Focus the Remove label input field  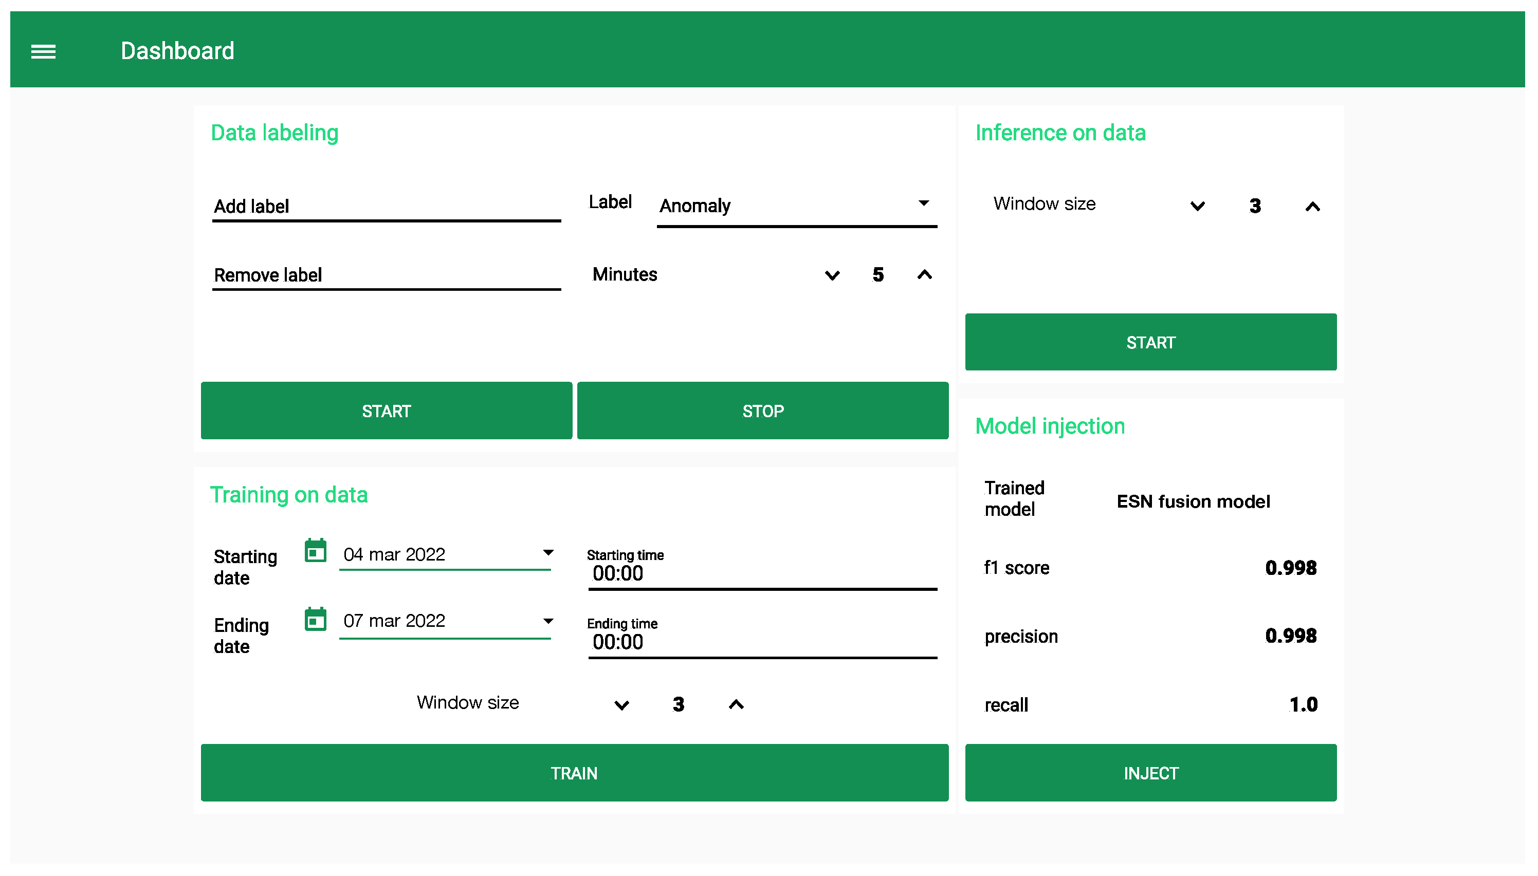click(x=386, y=275)
